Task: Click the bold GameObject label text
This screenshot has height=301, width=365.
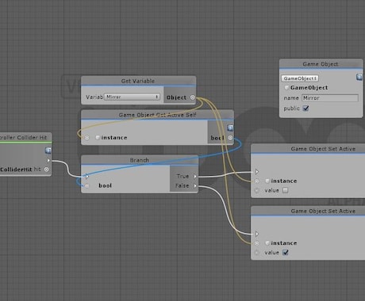Action: coord(309,88)
